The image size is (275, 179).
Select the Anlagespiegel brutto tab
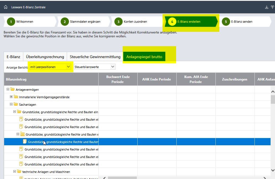point(144,56)
